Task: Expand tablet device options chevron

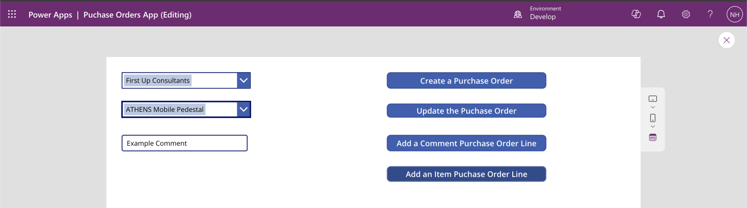Action: coord(653,107)
